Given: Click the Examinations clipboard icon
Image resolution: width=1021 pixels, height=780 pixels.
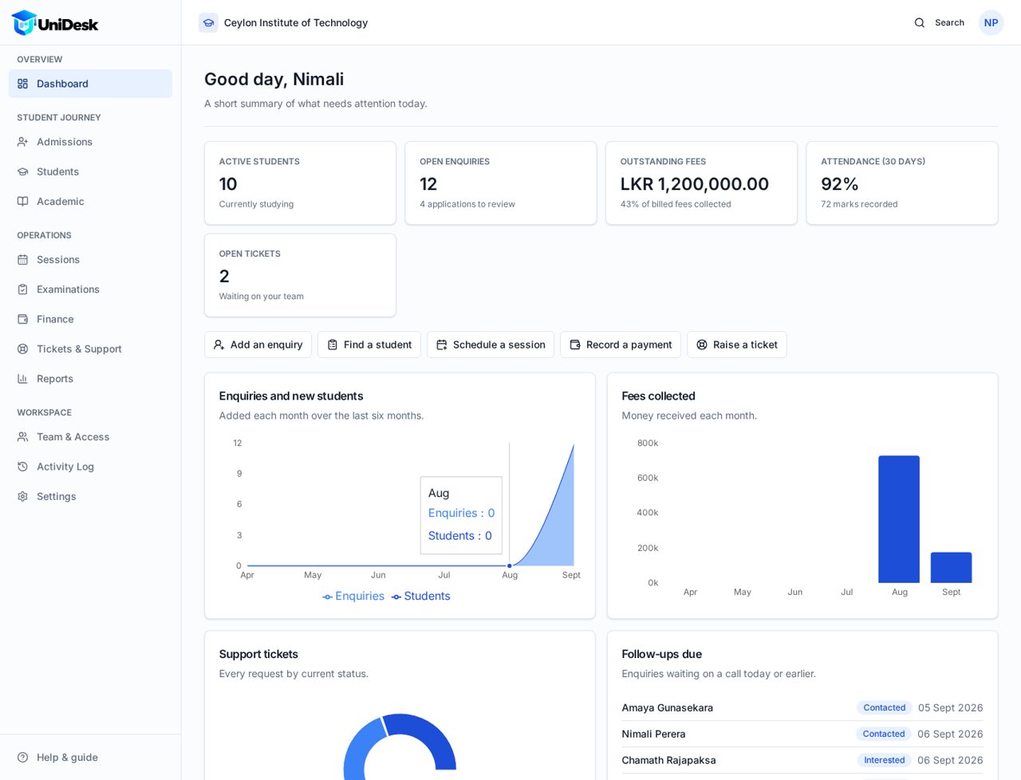Looking at the screenshot, I should click(23, 290).
